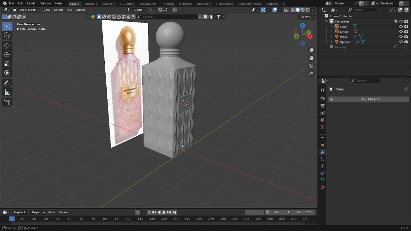This screenshot has height=231, width=411.
Task: Hide the Cube object in viewport
Action: (x=401, y=27)
